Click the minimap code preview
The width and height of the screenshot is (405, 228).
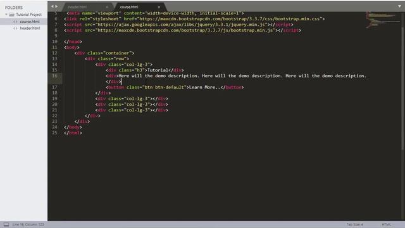[x=383, y=20]
